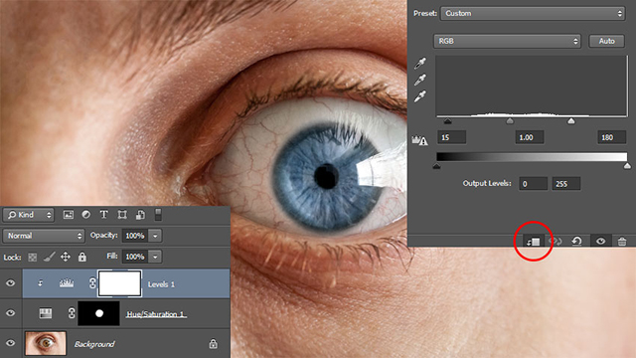
Task: Click the Auto button
Action: click(606, 41)
